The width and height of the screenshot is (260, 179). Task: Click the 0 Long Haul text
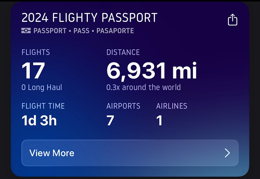coord(42,88)
